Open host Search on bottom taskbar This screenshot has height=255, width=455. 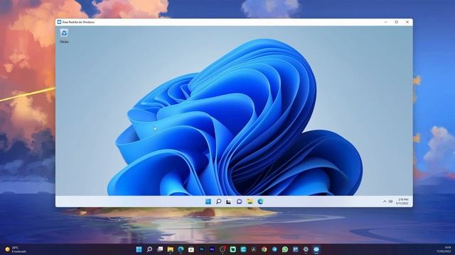click(x=149, y=249)
